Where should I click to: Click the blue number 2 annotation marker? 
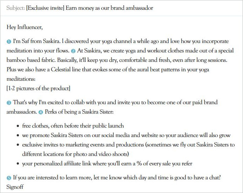pyautogui.click(x=73, y=51)
